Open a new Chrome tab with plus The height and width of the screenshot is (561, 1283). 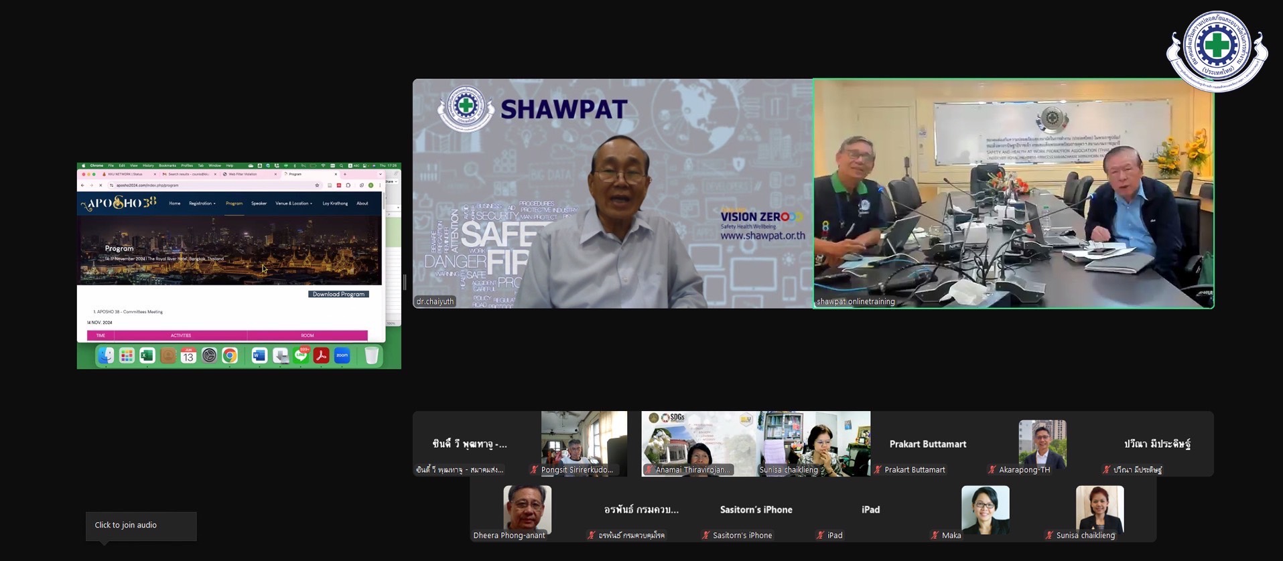tap(345, 174)
